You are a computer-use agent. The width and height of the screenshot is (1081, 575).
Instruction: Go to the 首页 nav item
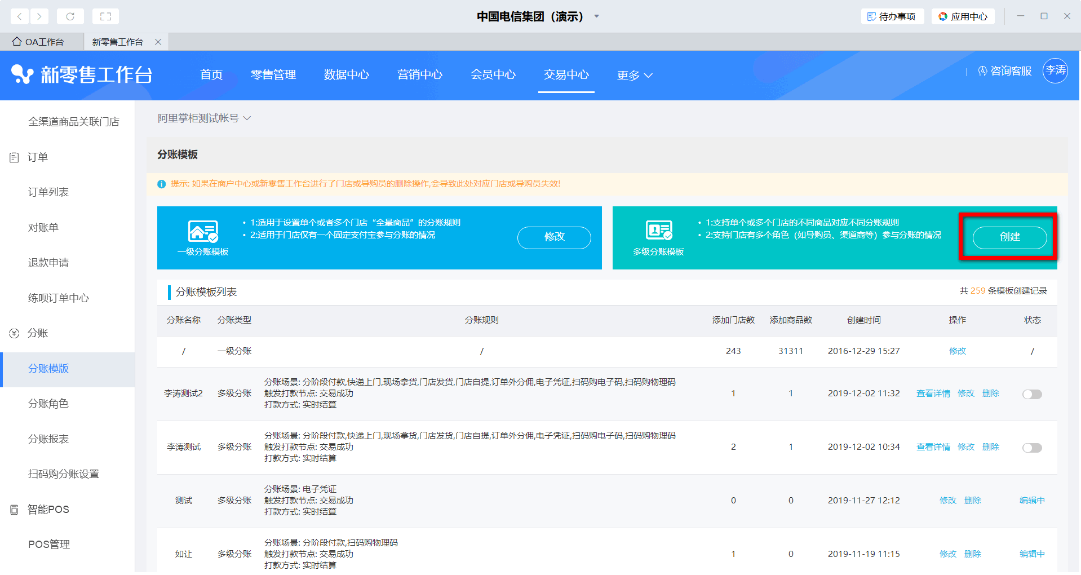(211, 74)
